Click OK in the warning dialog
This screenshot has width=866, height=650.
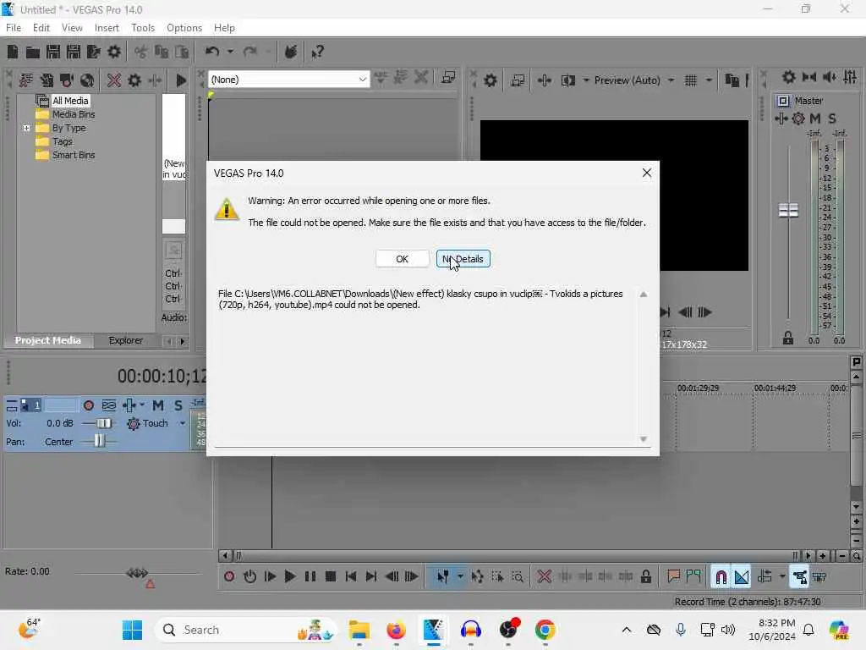coord(402,259)
